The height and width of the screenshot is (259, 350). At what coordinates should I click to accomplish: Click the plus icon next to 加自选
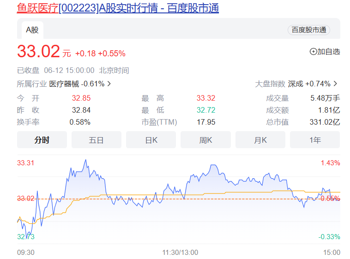coord(313,52)
